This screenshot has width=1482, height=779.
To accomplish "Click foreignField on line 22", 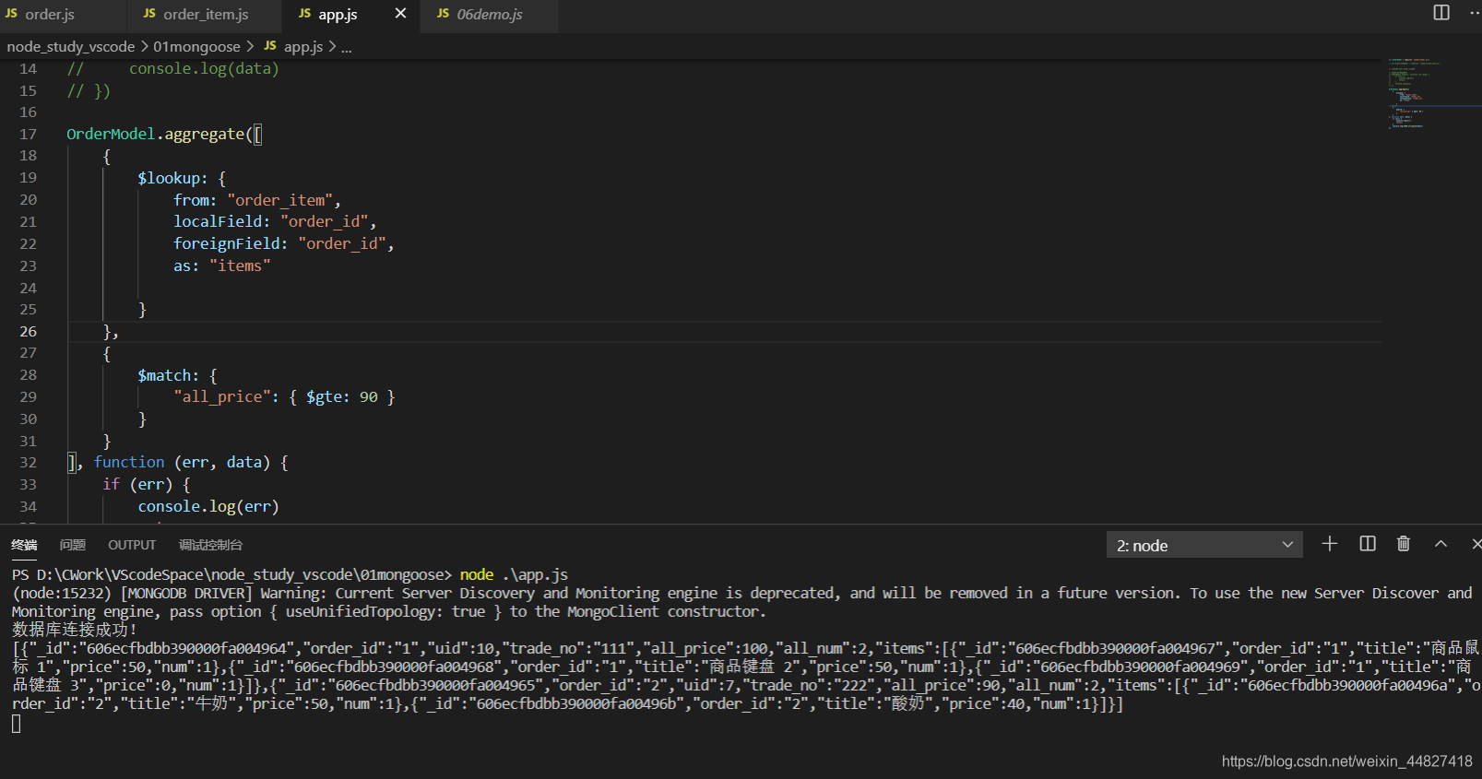I will [x=226, y=244].
